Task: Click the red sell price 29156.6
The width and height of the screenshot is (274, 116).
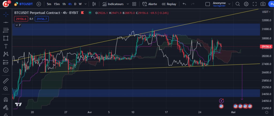Action: click(21, 19)
